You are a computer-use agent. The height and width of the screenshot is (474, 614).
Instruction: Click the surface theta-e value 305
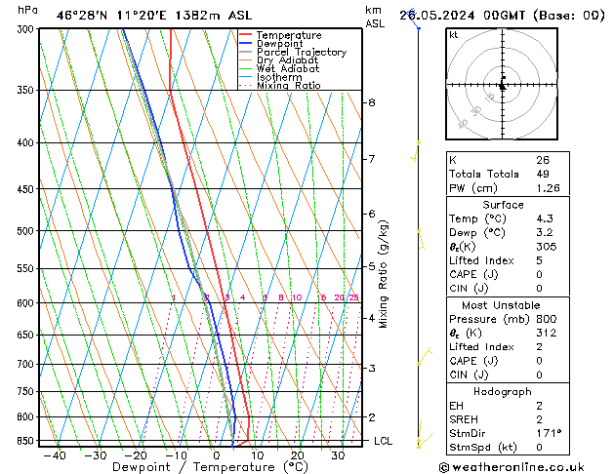(x=547, y=247)
